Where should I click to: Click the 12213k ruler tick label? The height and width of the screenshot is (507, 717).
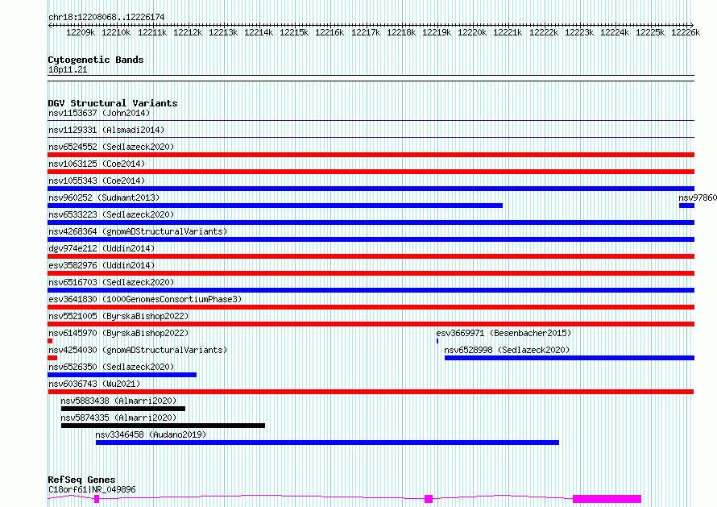point(223,32)
